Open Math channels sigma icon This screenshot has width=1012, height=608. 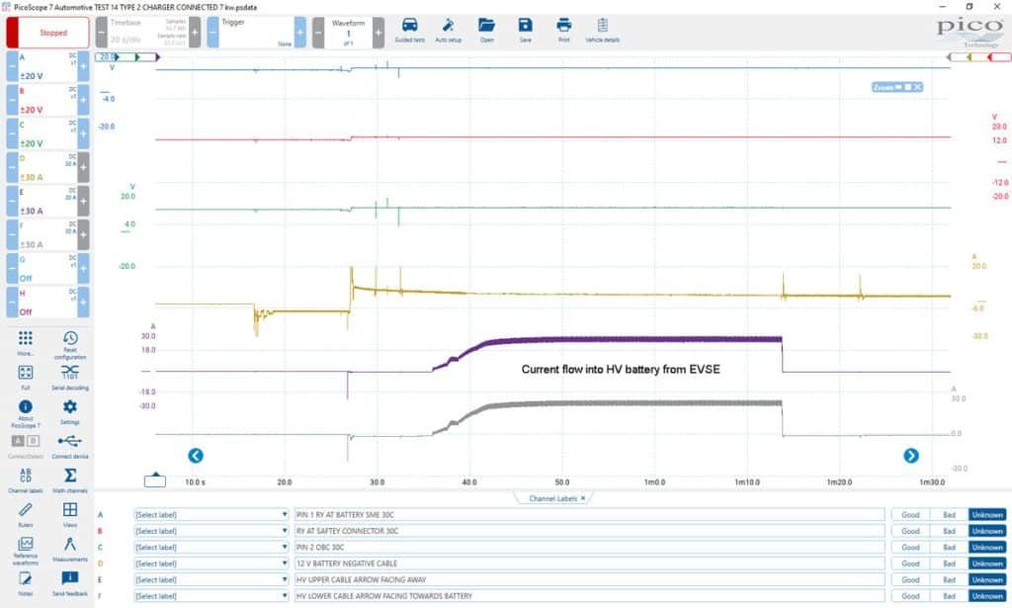tap(70, 480)
